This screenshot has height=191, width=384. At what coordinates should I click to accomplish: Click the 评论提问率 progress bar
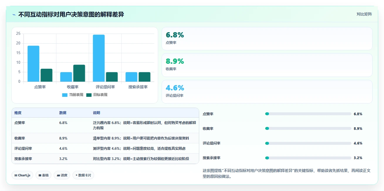pos(308,143)
